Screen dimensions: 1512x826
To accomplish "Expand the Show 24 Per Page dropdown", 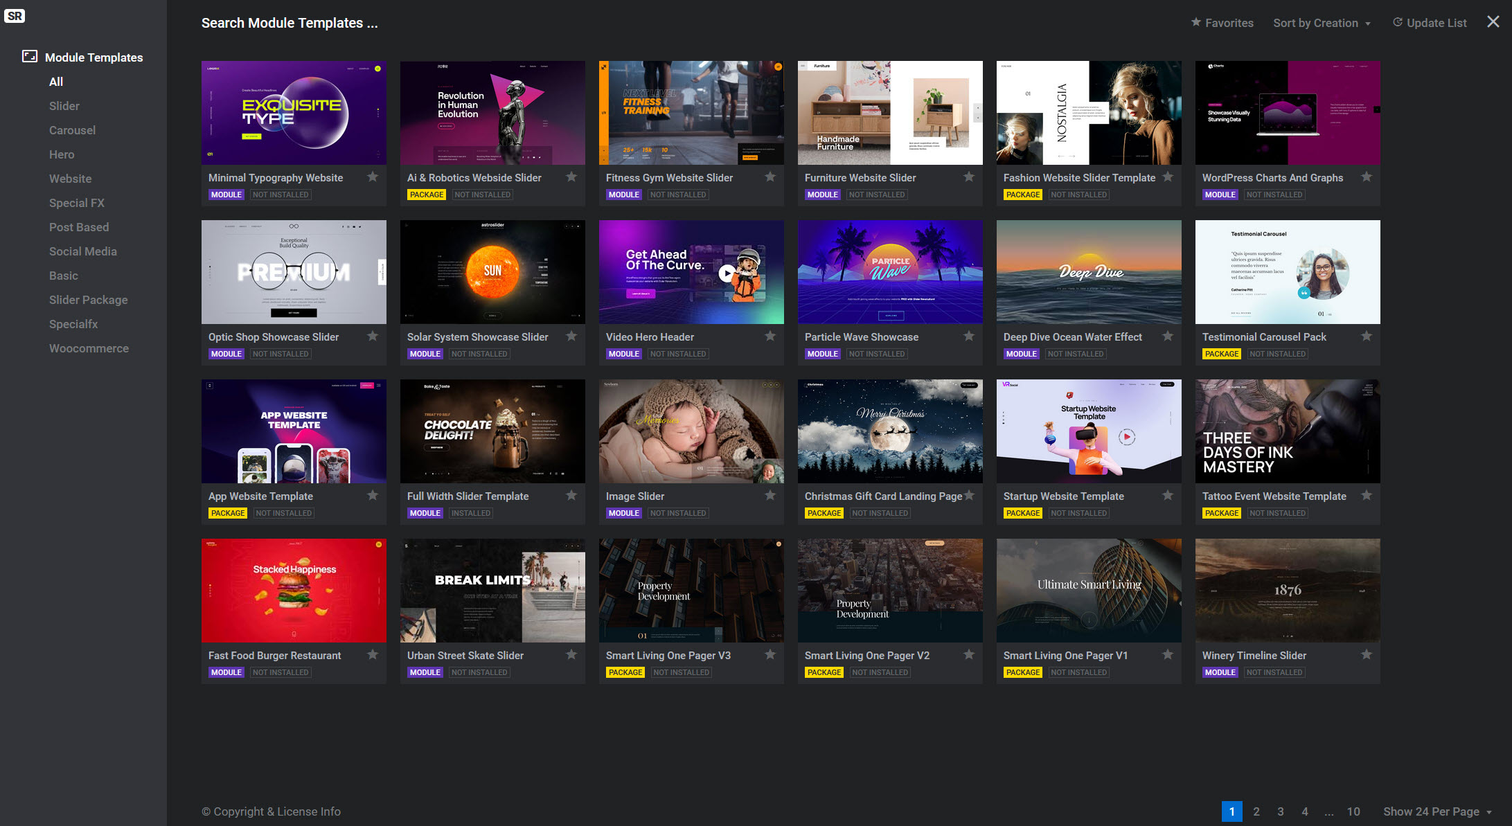I will 1437,811.
